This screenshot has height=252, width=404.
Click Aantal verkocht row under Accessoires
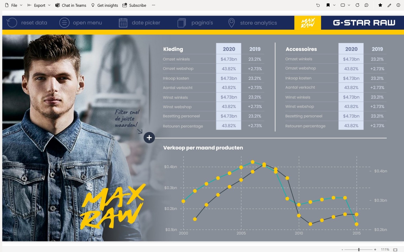pos(336,88)
